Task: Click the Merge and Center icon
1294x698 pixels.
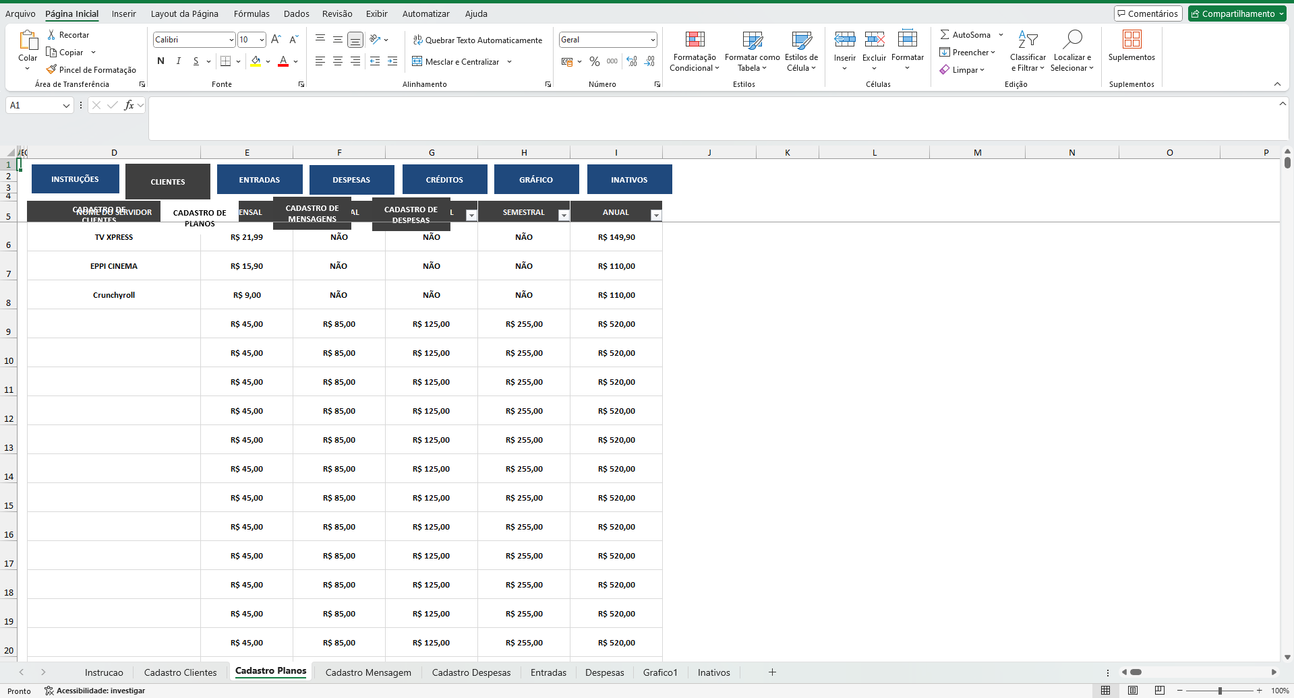Action: (417, 61)
